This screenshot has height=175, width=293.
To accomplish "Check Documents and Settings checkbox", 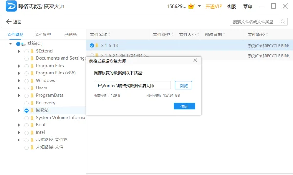I will click(26, 59).
